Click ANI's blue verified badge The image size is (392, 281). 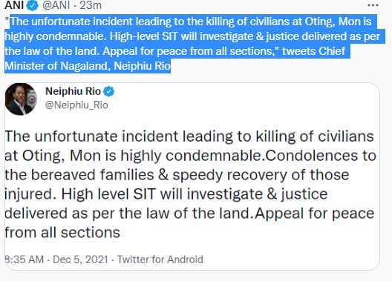pos(33,5)
